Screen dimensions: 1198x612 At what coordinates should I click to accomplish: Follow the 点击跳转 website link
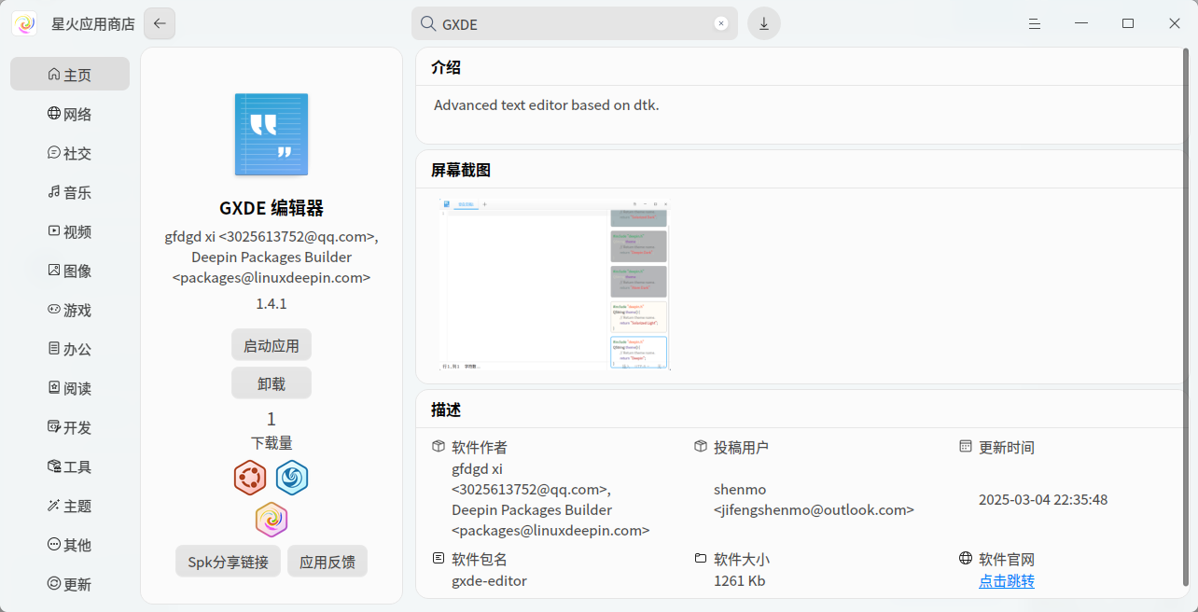[x=1007, y=581]
